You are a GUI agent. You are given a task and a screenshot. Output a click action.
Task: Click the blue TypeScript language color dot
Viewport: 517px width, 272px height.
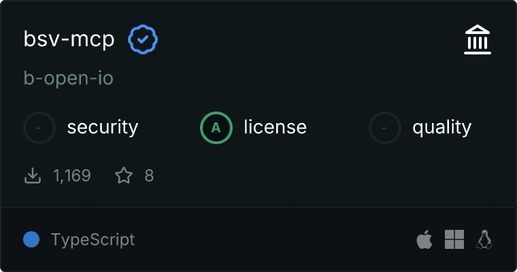(31, 239)
